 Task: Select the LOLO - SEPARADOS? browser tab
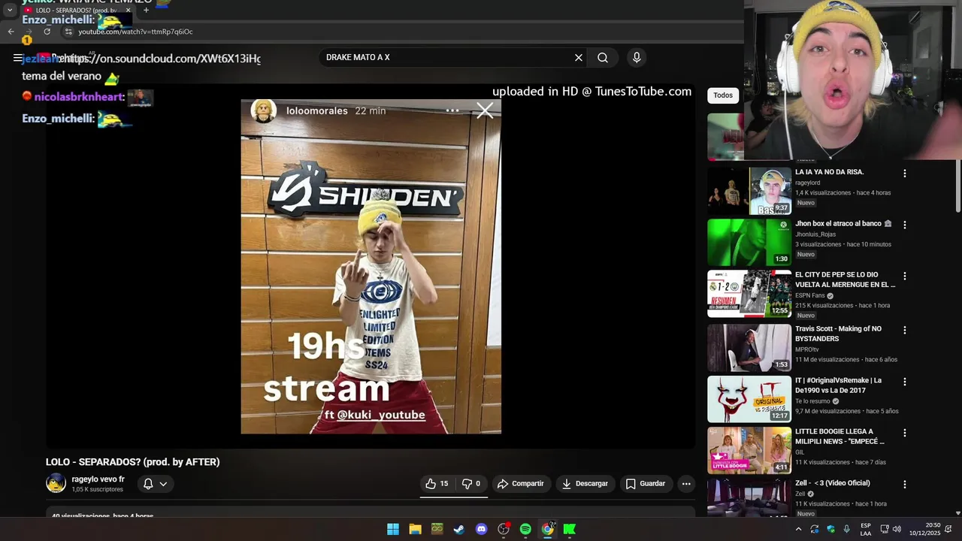click(77, 11)
